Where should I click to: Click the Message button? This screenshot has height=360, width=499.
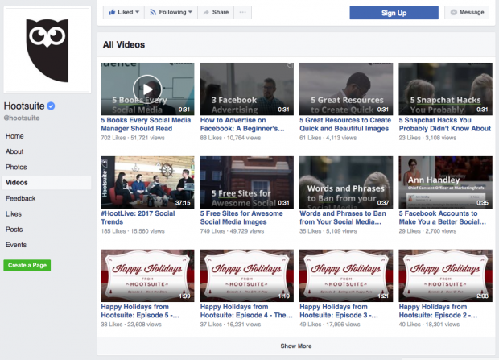[x=467, y=12]
